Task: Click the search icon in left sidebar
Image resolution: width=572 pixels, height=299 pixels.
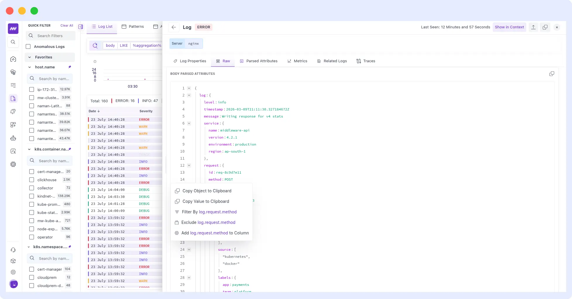Action: [13, 42]
